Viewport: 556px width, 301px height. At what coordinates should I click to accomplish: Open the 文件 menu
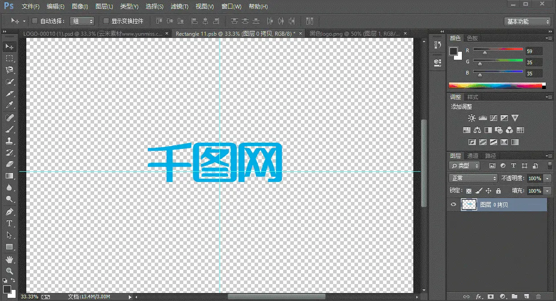pos(30,6)
